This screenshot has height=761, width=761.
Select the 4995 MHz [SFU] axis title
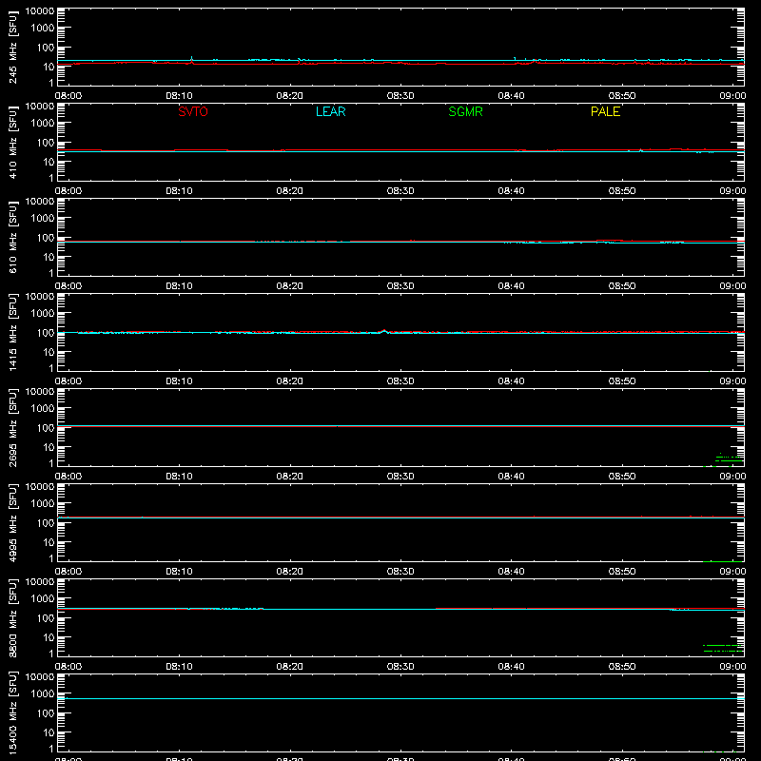(12, 522)
